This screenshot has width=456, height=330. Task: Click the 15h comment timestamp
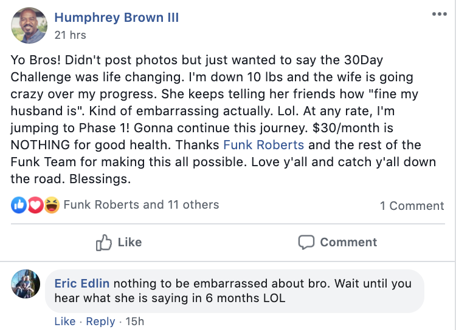click(x=134, y=322)
